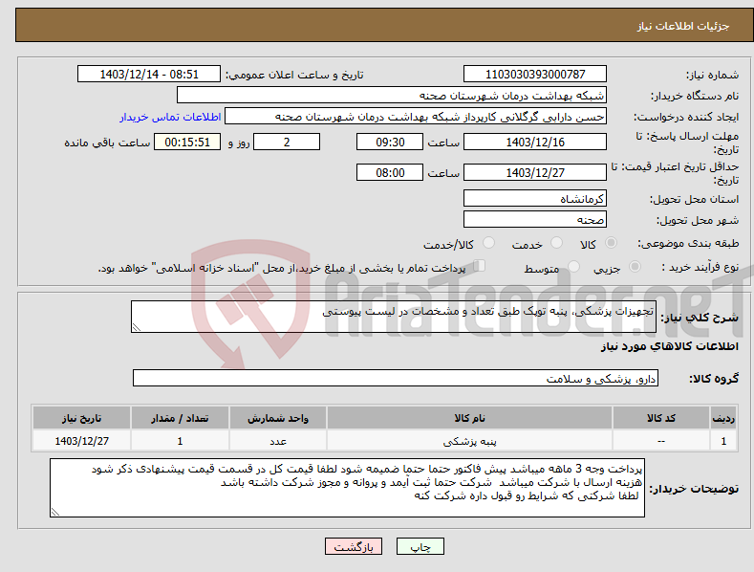Click the table date cell 1403/12/27

81,441
